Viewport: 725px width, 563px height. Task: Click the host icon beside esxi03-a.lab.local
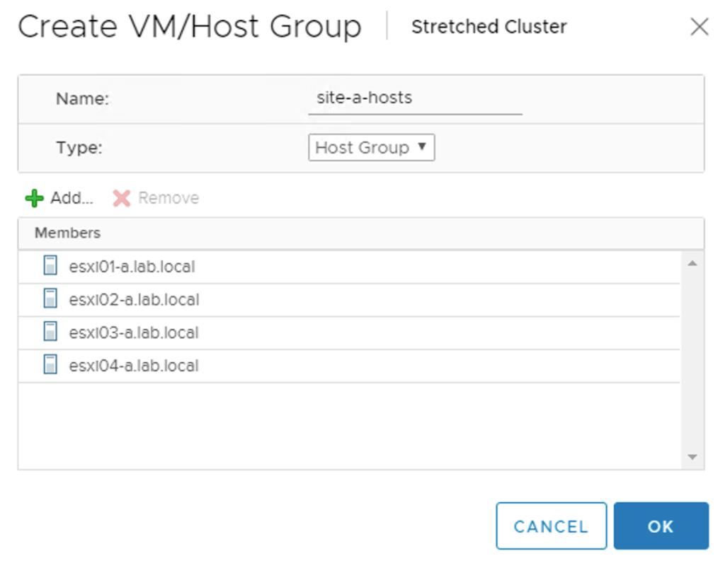tap(50, 332)
